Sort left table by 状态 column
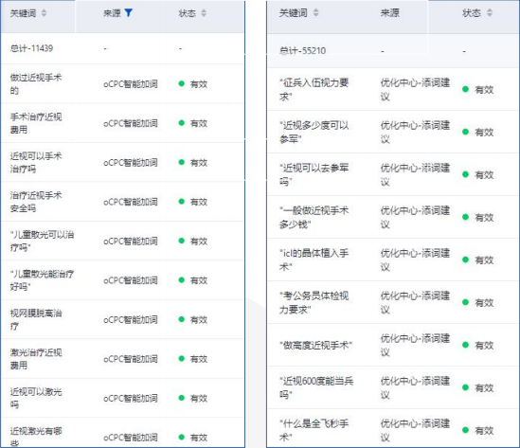The image size is (520, 448). pyautogui.click(x=204, y=13)
